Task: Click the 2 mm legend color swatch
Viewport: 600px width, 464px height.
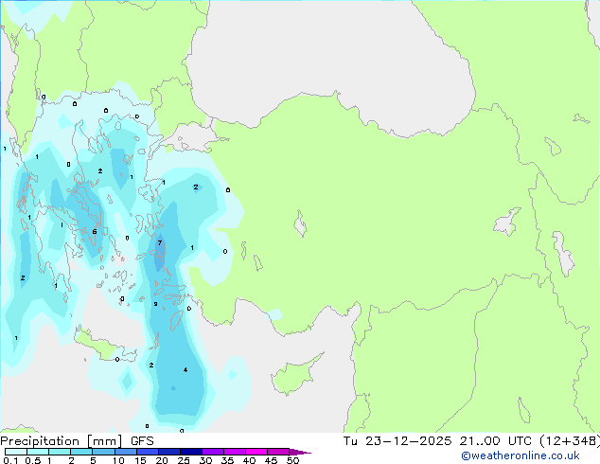Action: 81,452
